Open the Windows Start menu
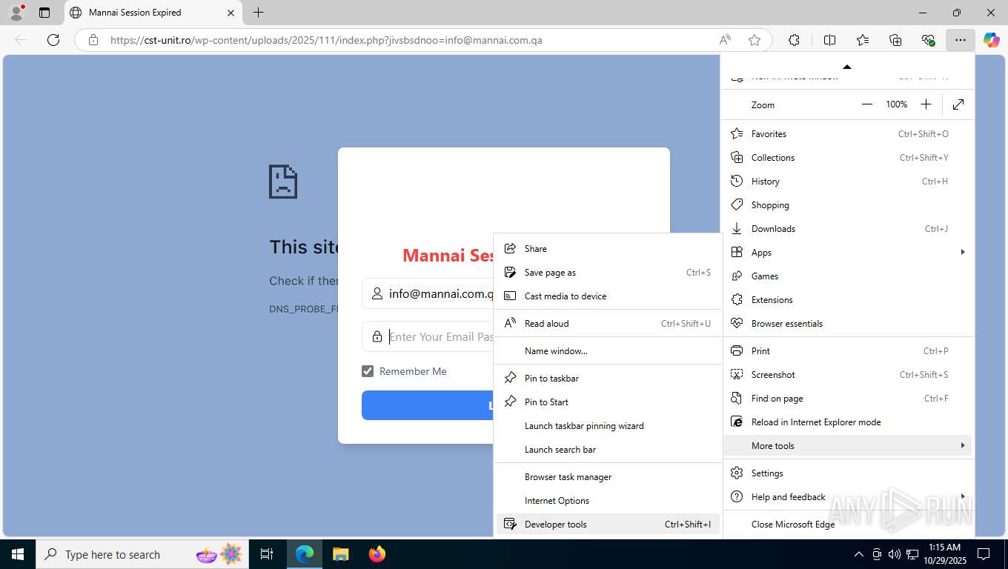The width and height of the screenshot is (1008, 569). coord(18,554)
